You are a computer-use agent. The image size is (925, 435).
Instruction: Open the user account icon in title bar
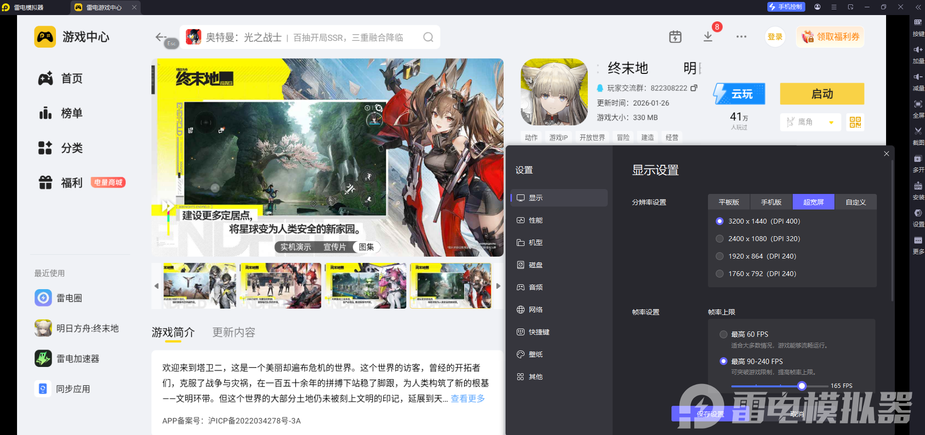click(x=817, y=7)
